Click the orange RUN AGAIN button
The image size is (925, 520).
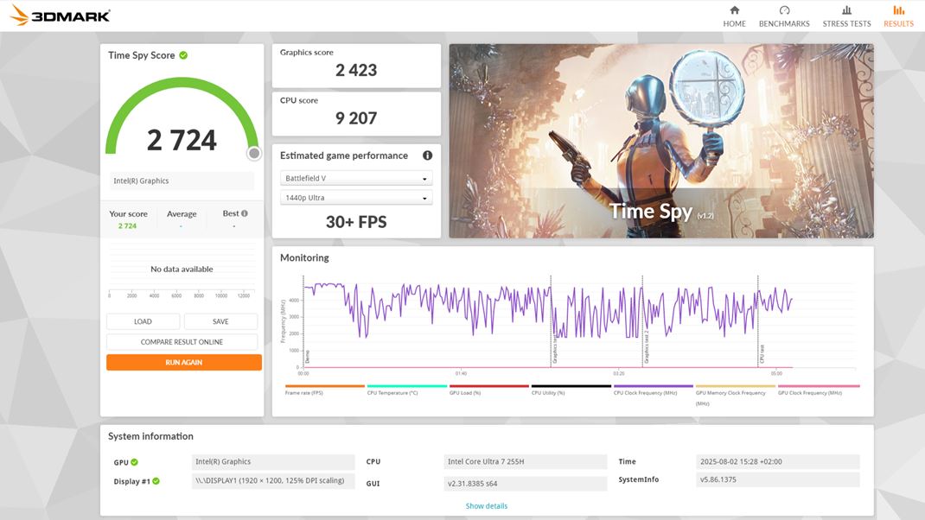click(x=184, y=362)
